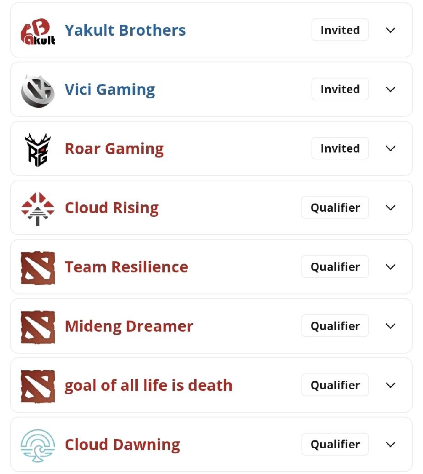Viewport: 423px width, 474px height.
Task: Expand the Mideng Dreamer roster chevron
Action: pyautogui.click(x=390, y=326)
